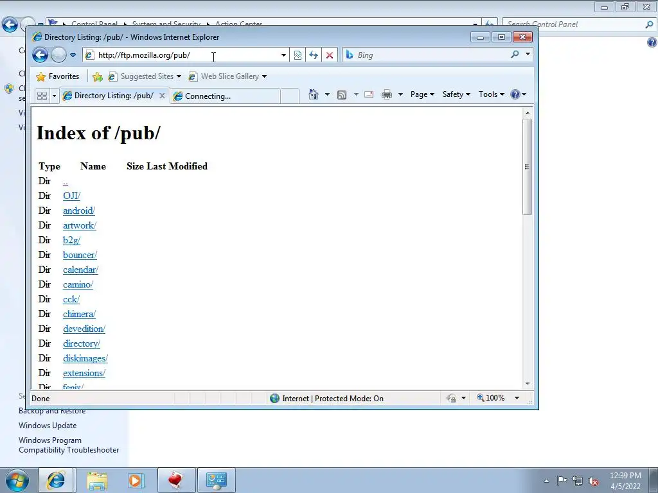
Task: Open the bouncer/ directory link
Action: click(80, 255)
